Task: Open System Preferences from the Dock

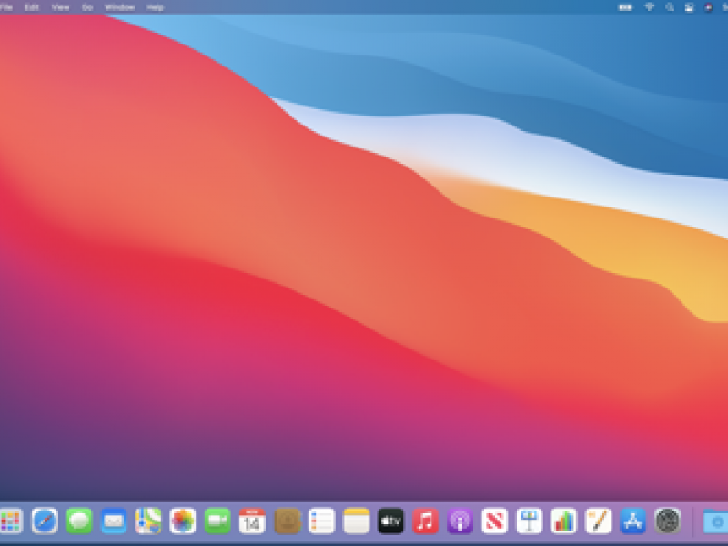Action: coord(668,521)
